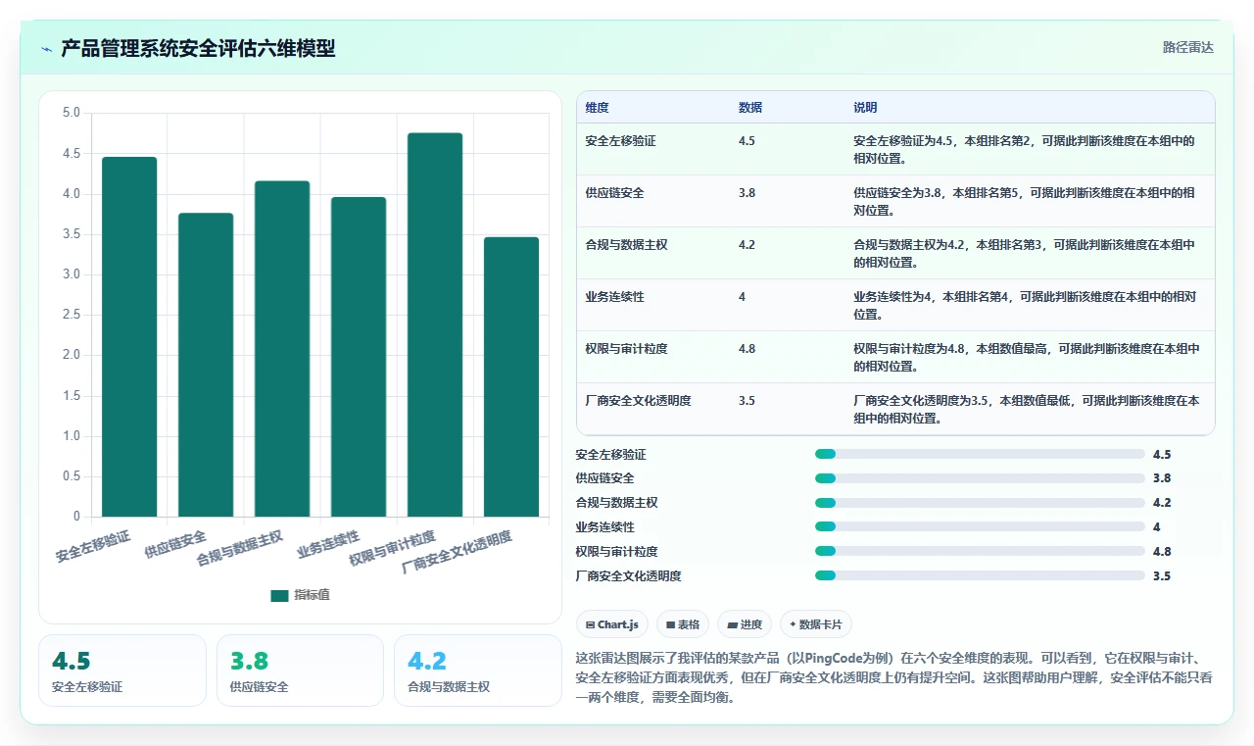
Task: Click the 厂商安全文化透明度 progress bar
Action: [x=980, y=576]
